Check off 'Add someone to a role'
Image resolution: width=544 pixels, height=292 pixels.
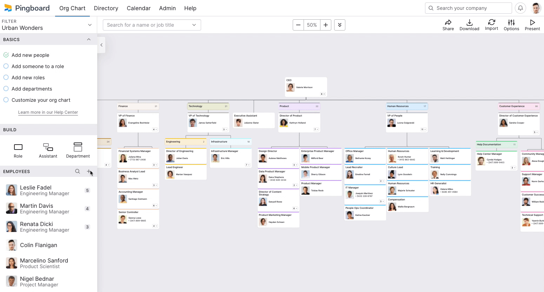6,66
